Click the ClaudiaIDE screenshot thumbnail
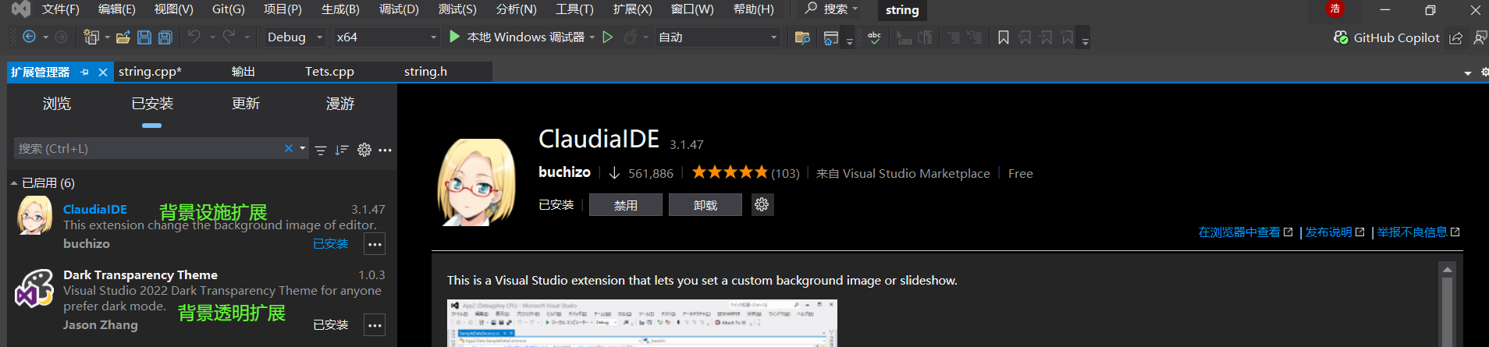The width and height of the screenshot is (1489, 347). [x=641, y=323]
